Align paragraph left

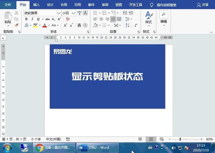click(x=95, y=19)
